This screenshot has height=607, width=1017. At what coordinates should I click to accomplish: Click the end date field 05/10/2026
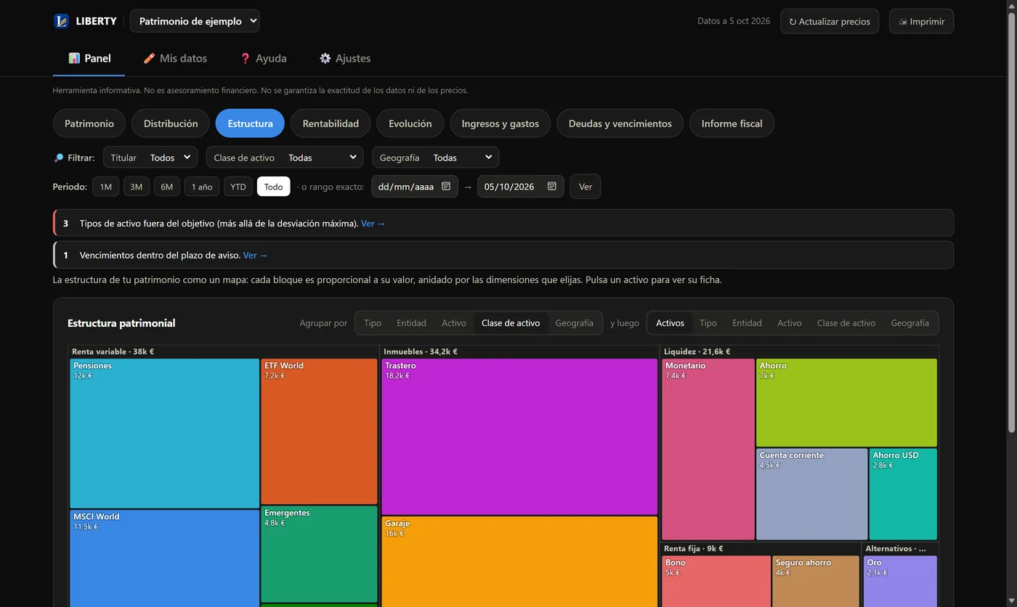tap(521, 187)
